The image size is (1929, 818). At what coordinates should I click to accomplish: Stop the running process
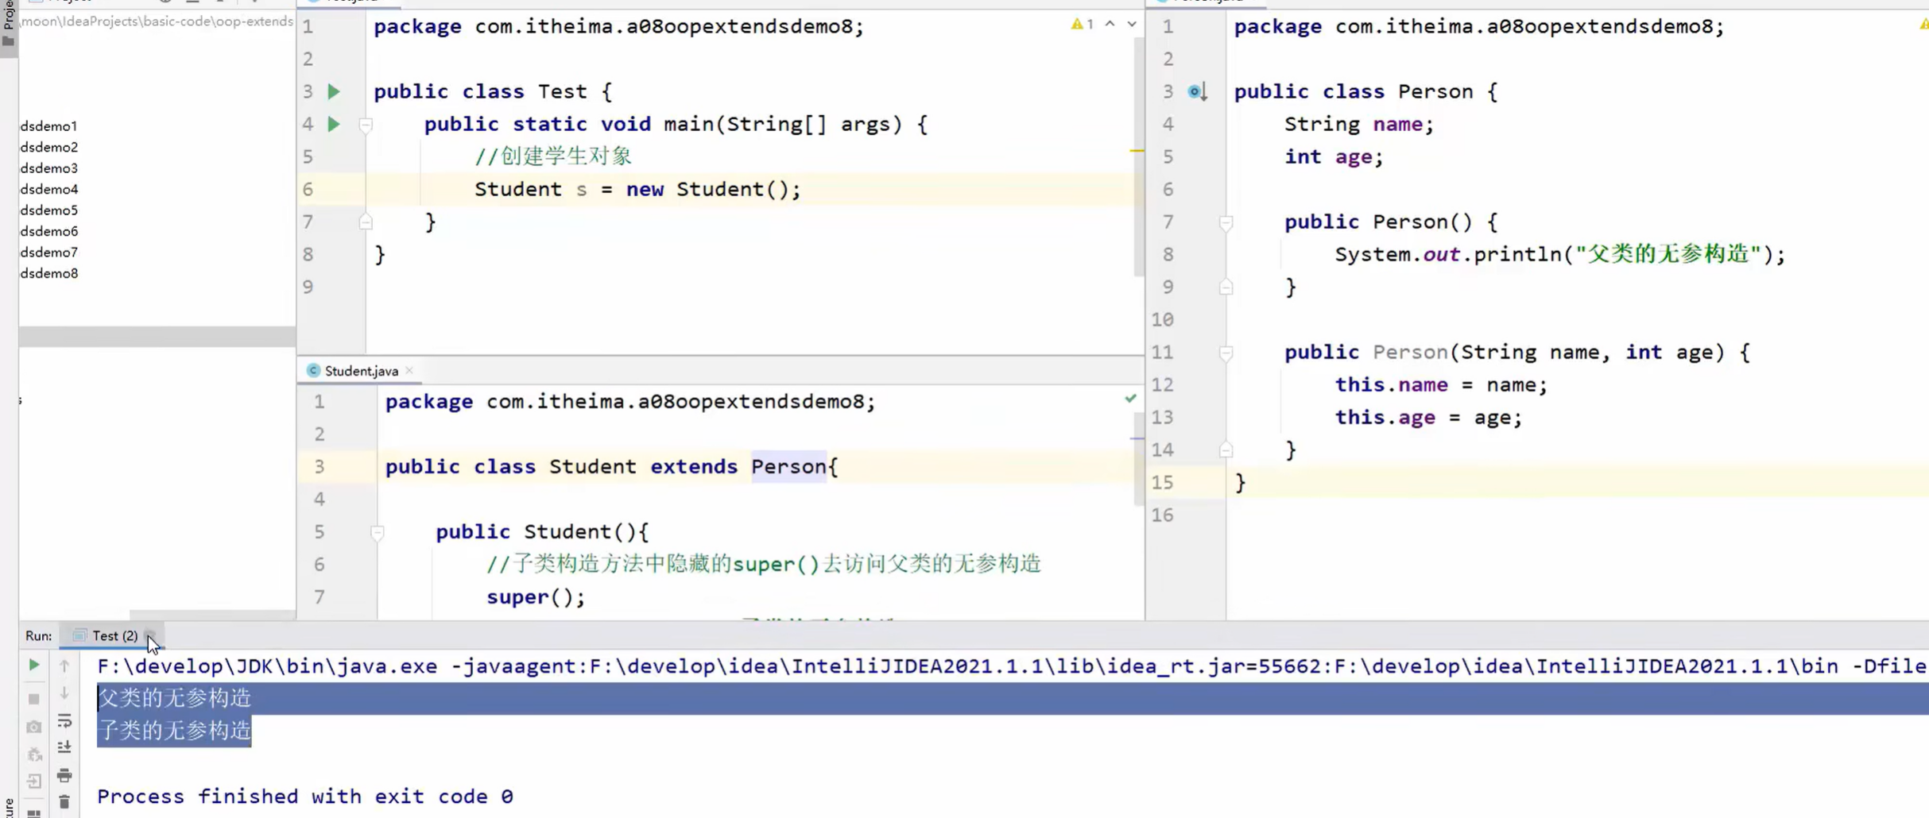[33, 699]
